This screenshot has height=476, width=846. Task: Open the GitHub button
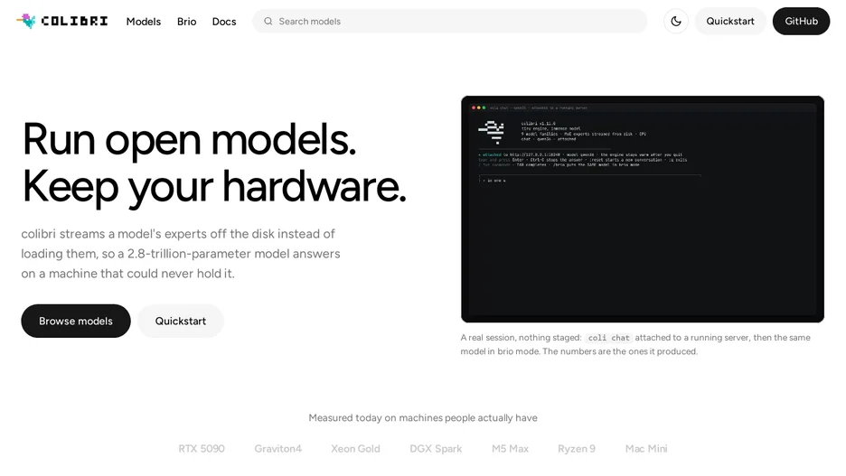(801, 21)
